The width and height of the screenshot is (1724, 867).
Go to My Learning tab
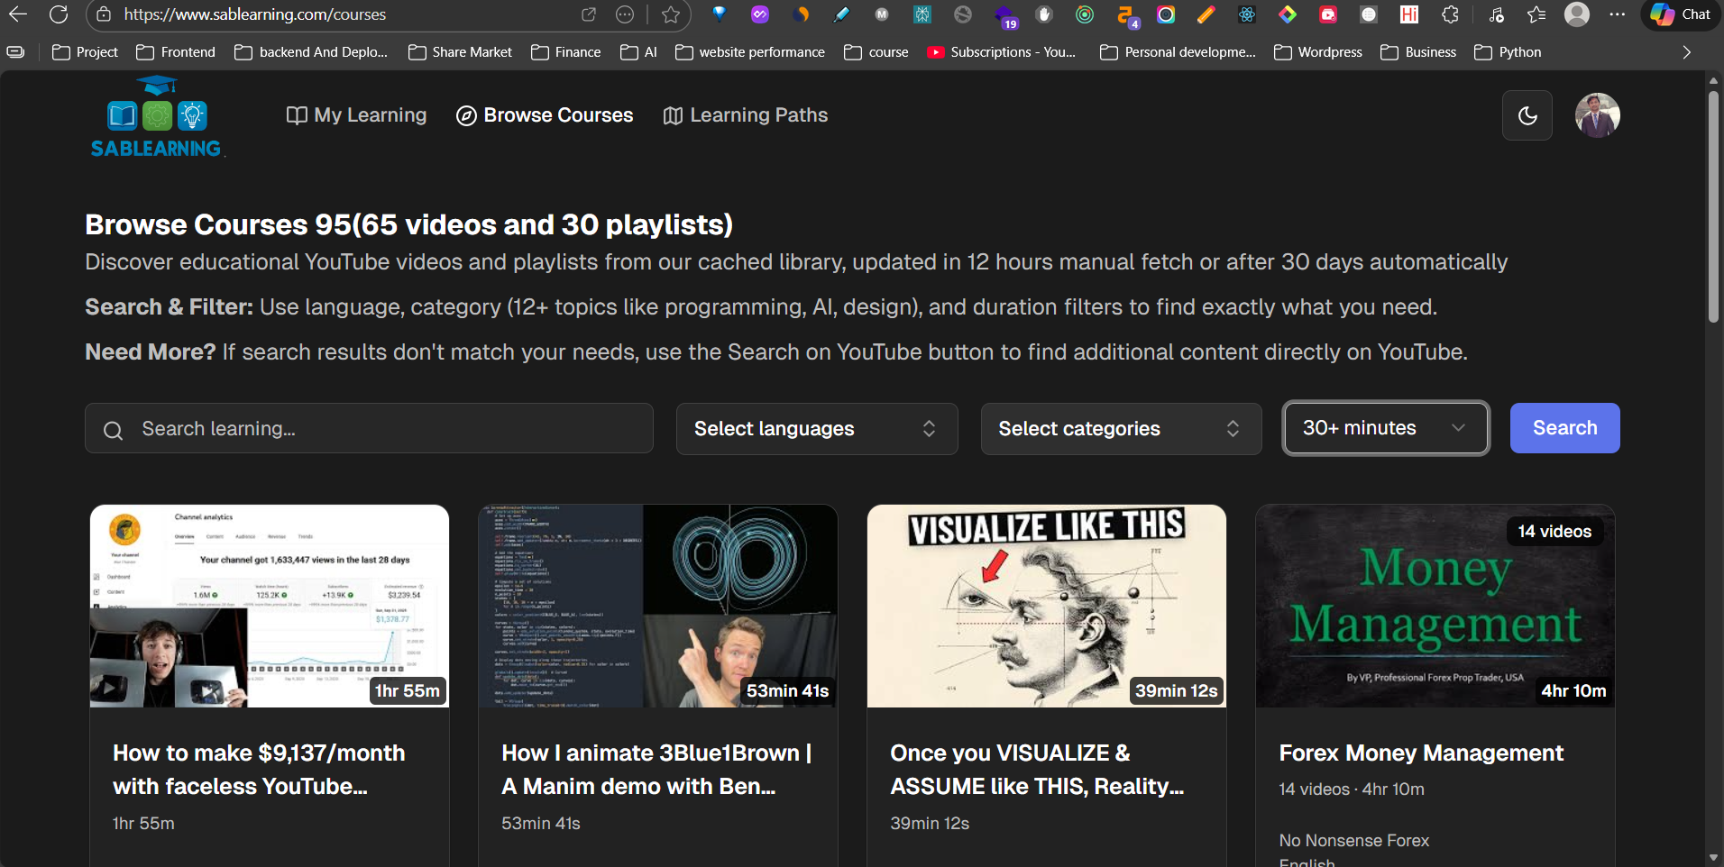(x=357, y=115)
